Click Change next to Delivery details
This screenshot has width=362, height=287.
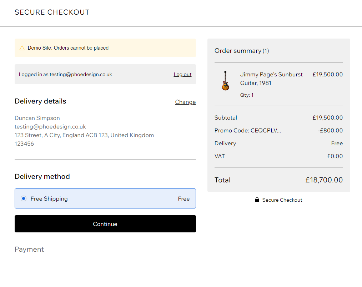[185, 102]
